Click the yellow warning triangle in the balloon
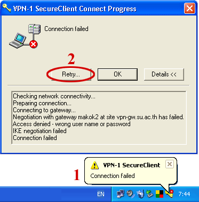Screen dimensions: 199x202 point(94,165)
